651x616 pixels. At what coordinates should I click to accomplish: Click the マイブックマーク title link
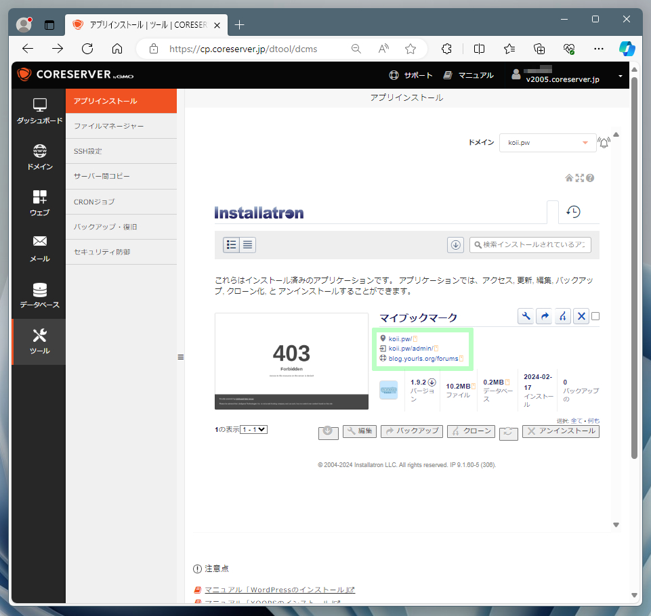tap(418, 317)
